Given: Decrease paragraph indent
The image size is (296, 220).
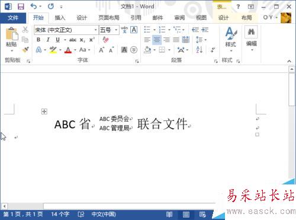Looking at the screenshot, I should [x=195, y=30].
